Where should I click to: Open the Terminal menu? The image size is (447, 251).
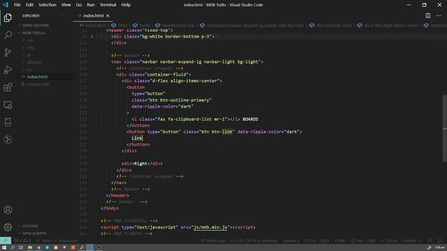tap(108, 5)
